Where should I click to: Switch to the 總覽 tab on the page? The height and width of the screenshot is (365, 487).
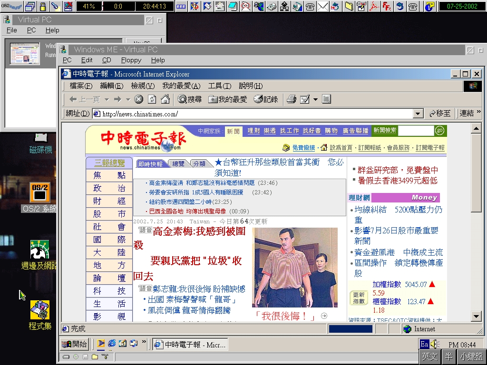[178, 163]
